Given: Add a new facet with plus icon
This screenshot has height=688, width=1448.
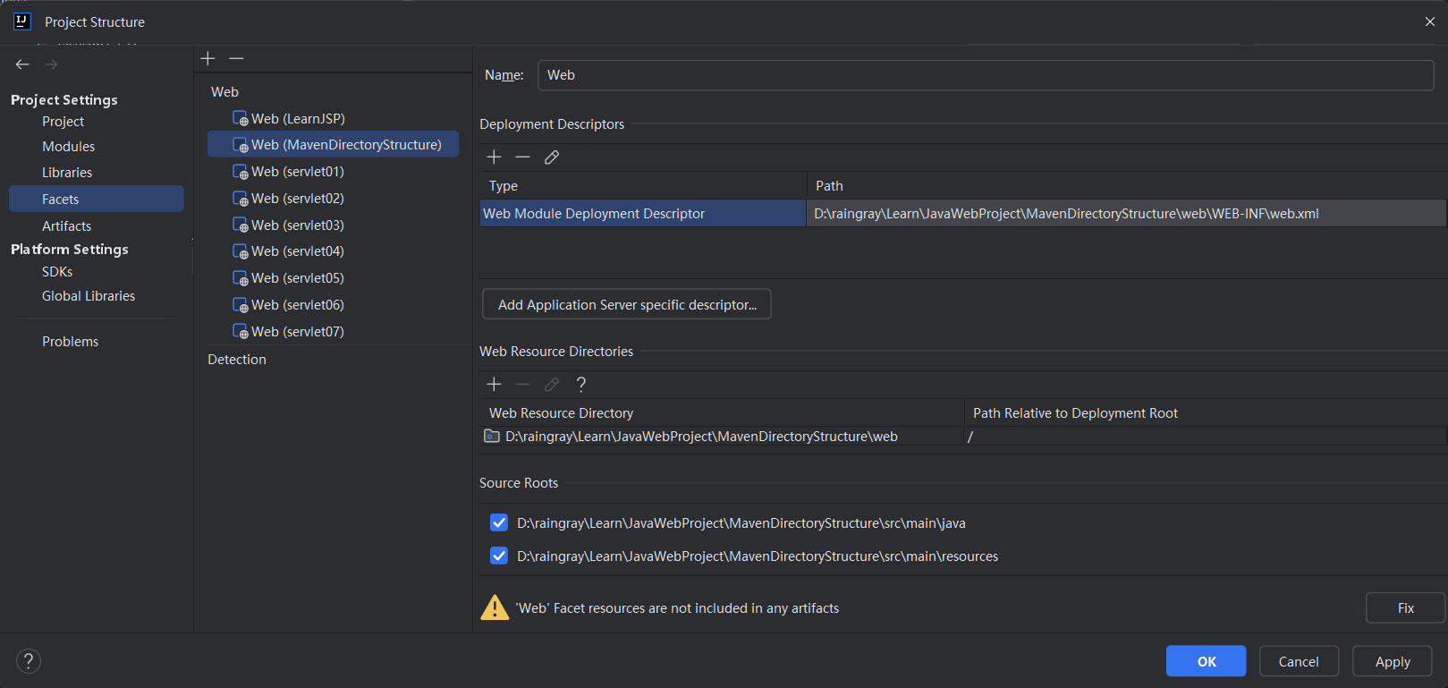Looking at the screenshot, I should 207,58.
